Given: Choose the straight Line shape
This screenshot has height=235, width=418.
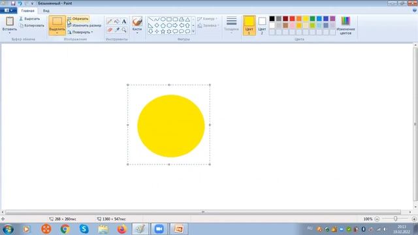Looking at the screenshot, I should pos(151,19).
